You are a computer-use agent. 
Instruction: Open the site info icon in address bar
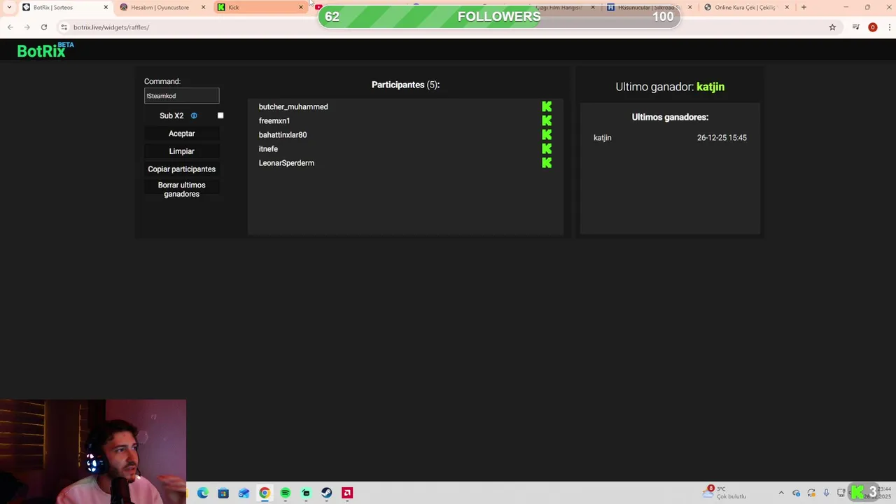[64, 27]
